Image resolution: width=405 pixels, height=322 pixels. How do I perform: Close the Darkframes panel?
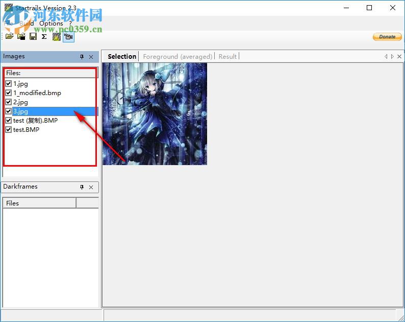(91, 187)
